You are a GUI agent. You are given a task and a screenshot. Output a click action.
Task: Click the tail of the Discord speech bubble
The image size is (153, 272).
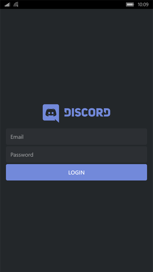[x=57, y=121]
